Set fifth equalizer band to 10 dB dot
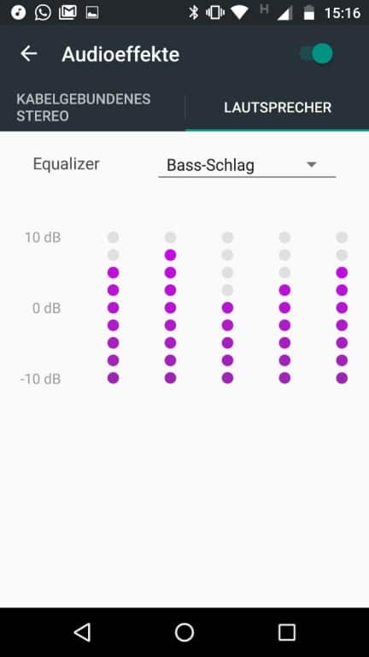 coord(342,238)
